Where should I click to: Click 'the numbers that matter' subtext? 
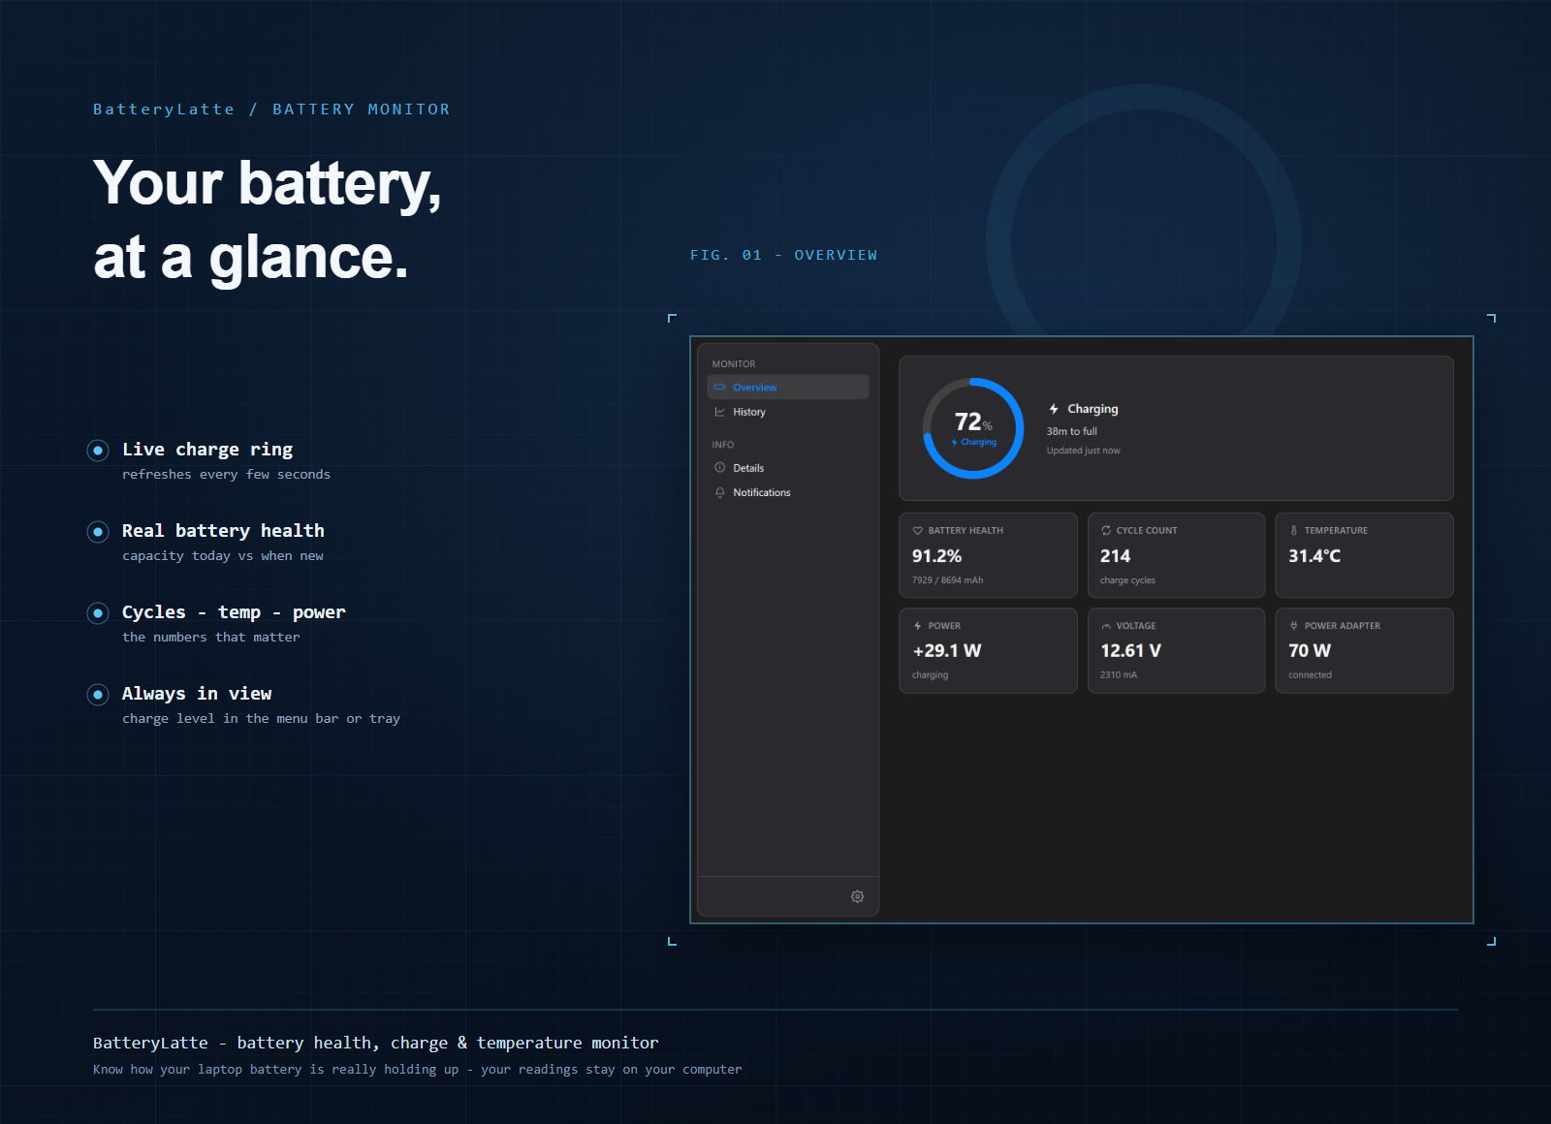coord(211,637)
